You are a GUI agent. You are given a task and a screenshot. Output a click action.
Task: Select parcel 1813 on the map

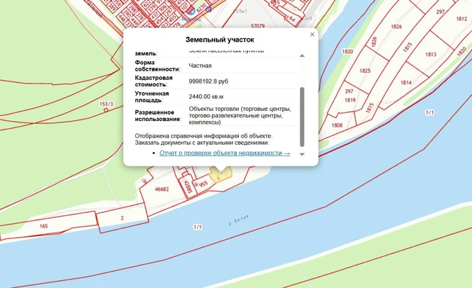tap(430, 55)
